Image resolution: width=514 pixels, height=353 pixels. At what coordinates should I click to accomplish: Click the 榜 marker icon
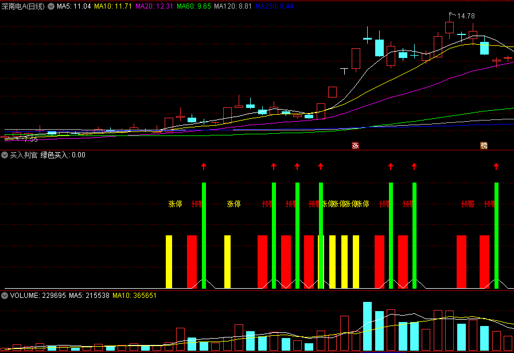tap(484, 146)
